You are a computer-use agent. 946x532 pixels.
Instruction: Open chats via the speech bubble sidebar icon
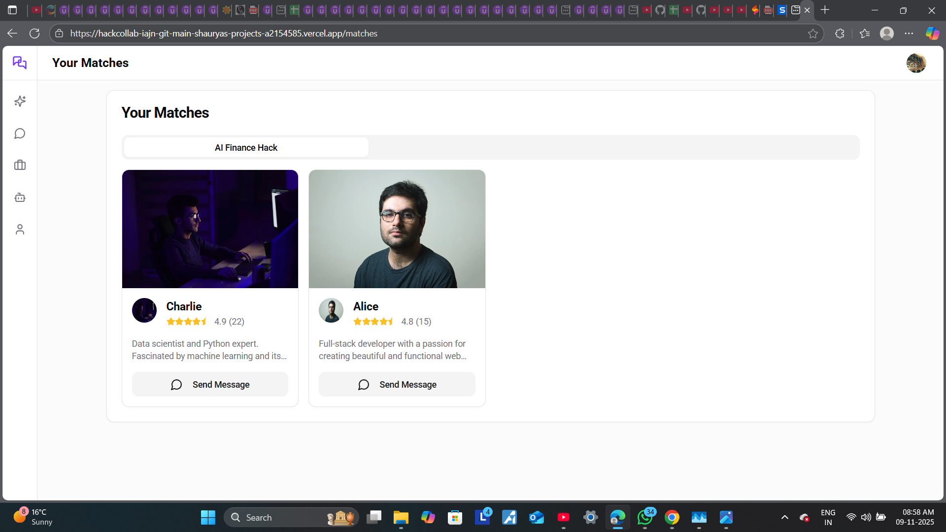(x=20, y=133)
